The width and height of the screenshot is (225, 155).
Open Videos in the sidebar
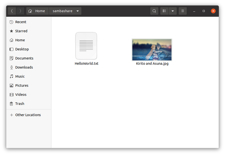(x=29, y=95)
